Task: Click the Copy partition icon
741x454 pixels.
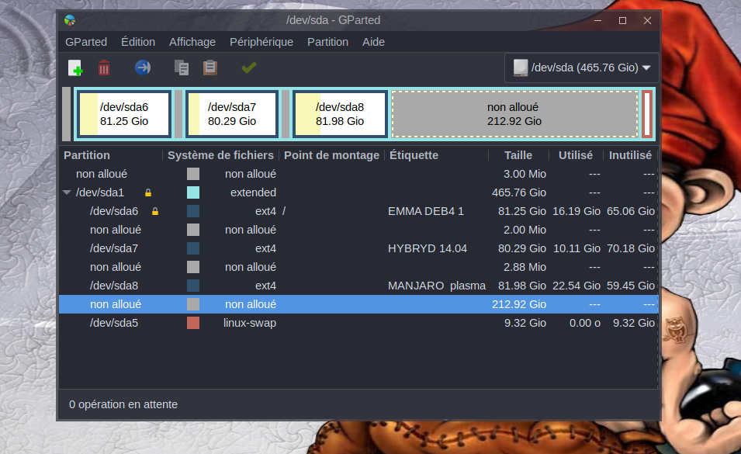Action: (x=182, y=68)
